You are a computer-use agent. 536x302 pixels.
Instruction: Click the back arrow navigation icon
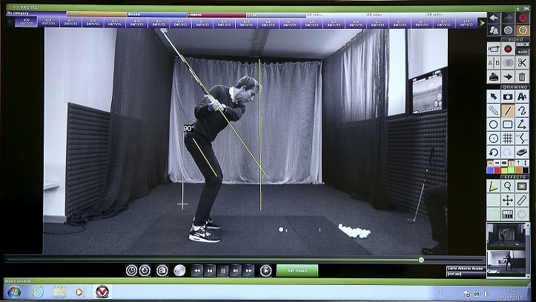pyautogui.click(x=494, y=18)
